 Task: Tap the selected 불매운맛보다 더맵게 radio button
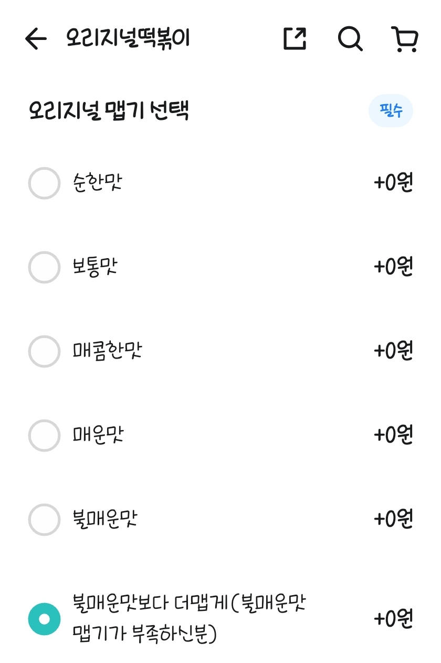[x=44, y=619]
